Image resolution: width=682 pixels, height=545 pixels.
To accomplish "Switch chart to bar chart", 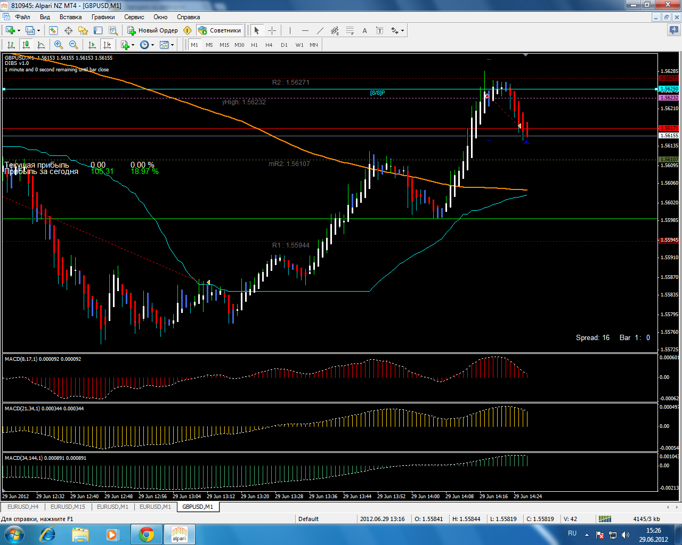I will click(x=11, y=45).
